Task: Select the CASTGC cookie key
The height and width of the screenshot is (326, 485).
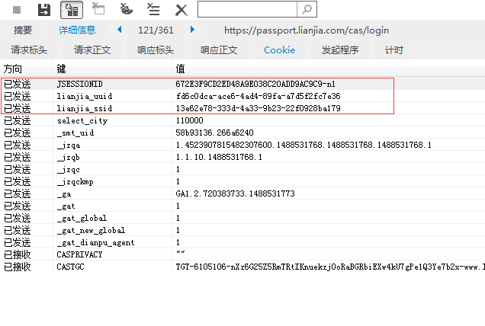Action: point(70,267)
